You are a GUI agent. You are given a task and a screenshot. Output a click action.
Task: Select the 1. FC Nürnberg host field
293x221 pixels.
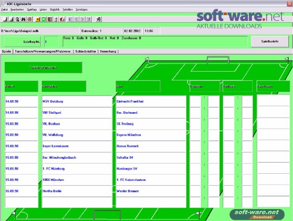[77, 168]
